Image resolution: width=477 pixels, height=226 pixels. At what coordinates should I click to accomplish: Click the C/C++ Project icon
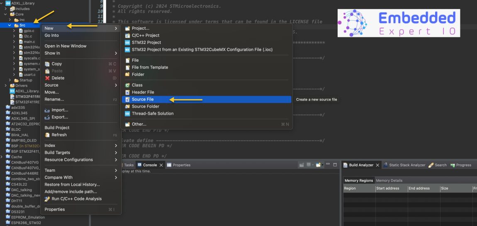coord(128,36)
